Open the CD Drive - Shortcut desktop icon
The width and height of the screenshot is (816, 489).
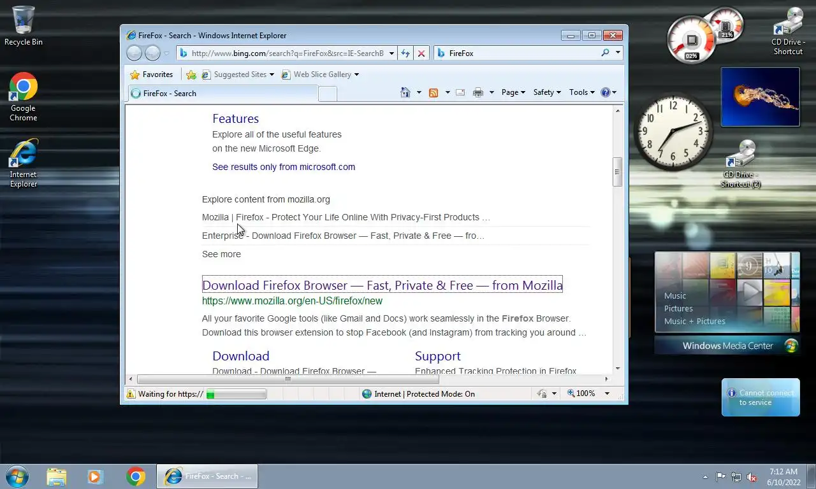pos(788,32)
